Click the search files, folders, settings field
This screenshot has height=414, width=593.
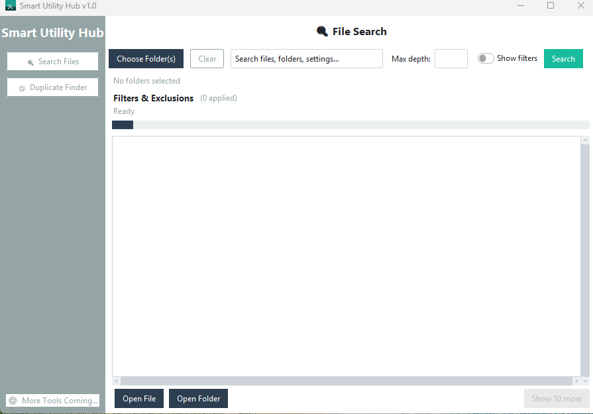[x=306, y=58]
